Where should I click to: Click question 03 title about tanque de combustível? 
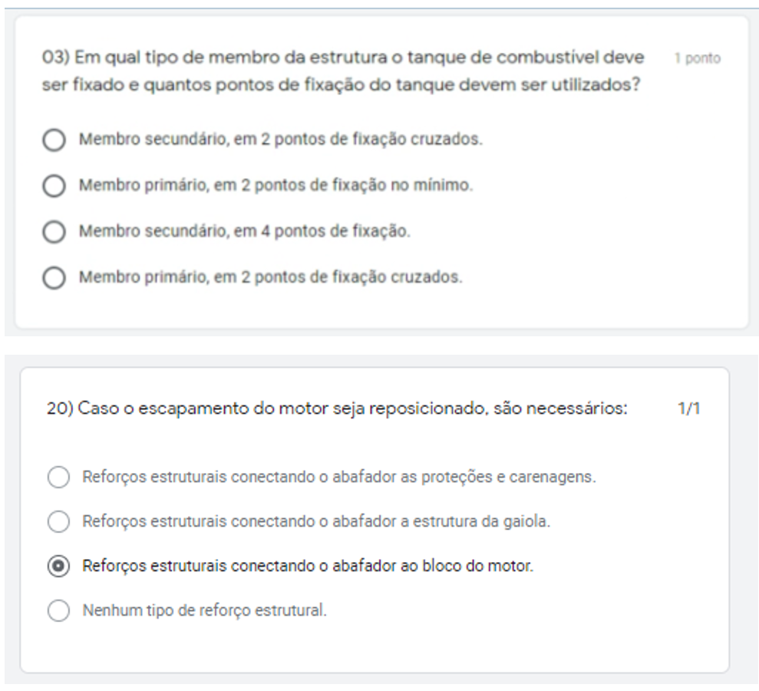click(x=342, y=72)
